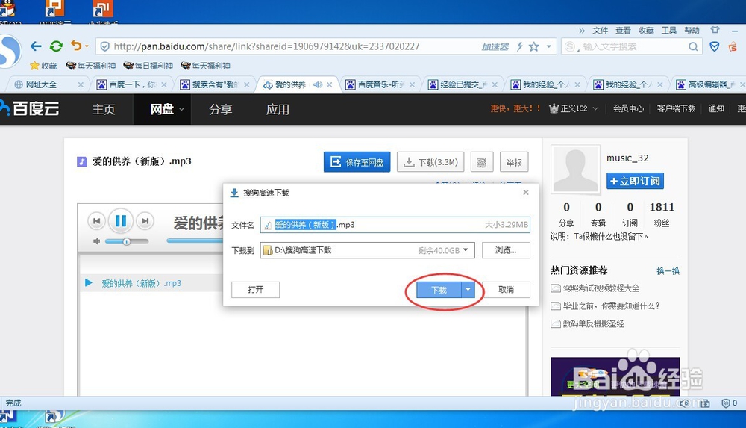Switch to the 网址大全 tab
This screenshot has width=746, height=428.
pos(41,84)
